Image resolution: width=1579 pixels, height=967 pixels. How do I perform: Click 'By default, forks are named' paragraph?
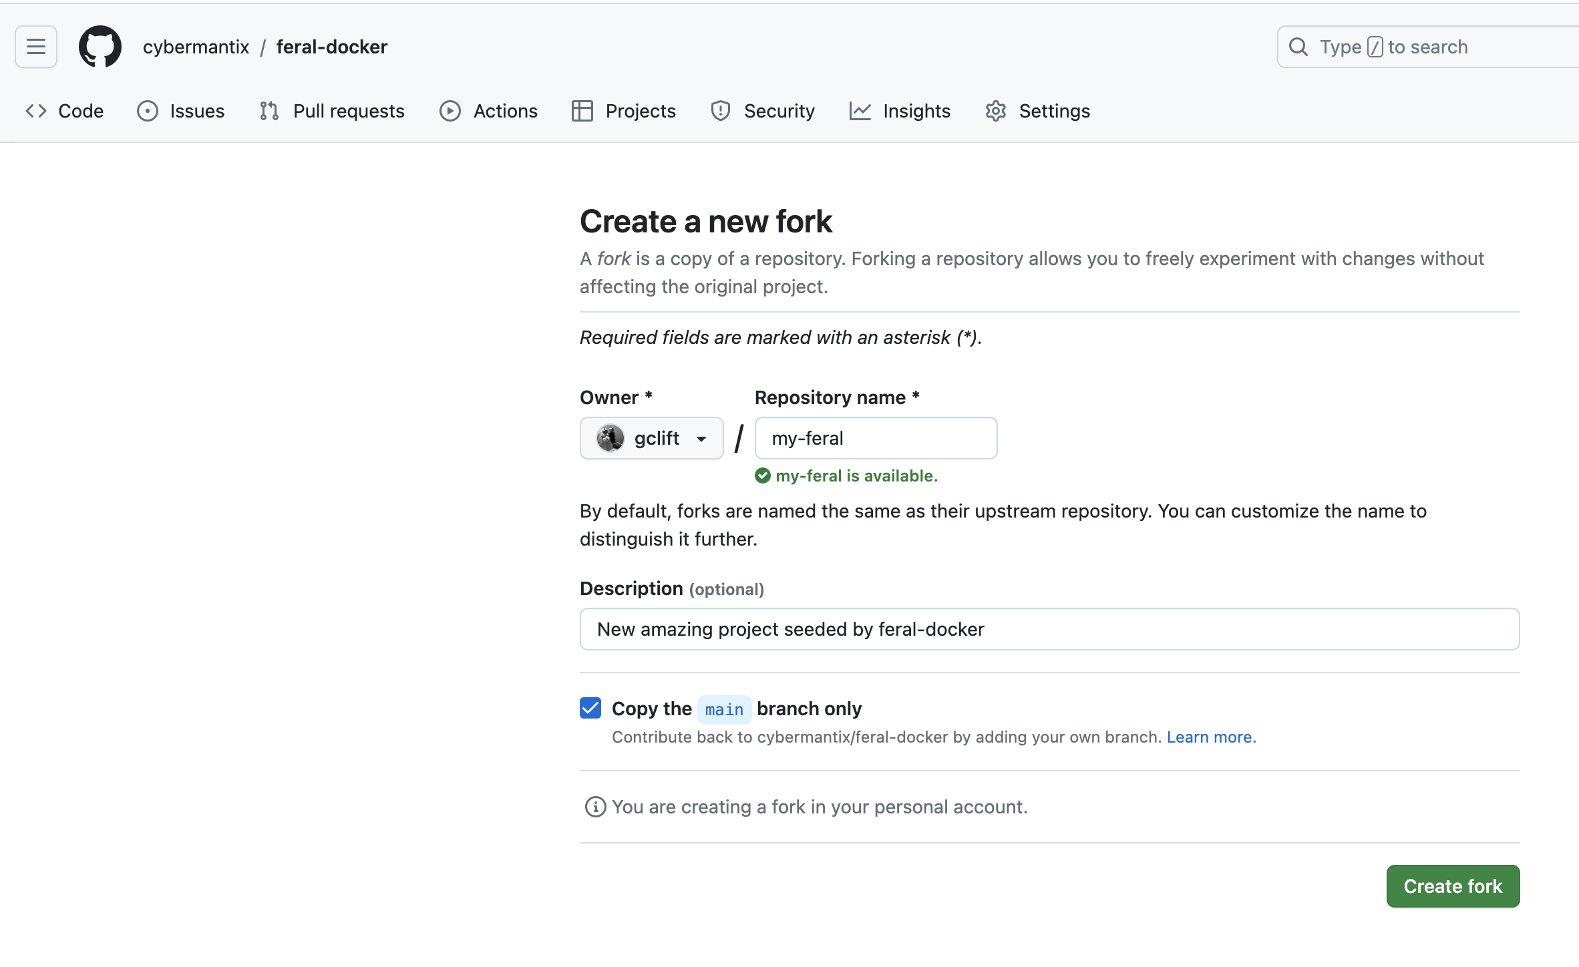tap(1003, 525)
